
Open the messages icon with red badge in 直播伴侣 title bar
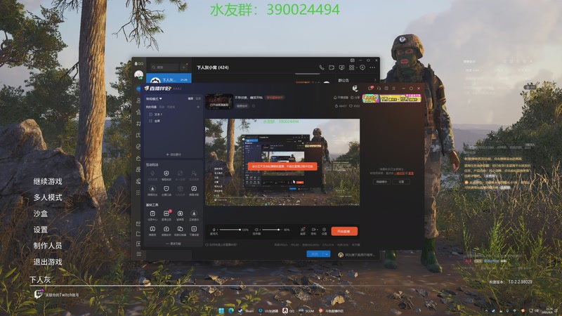pyautogui.click(x=371, y=88)
